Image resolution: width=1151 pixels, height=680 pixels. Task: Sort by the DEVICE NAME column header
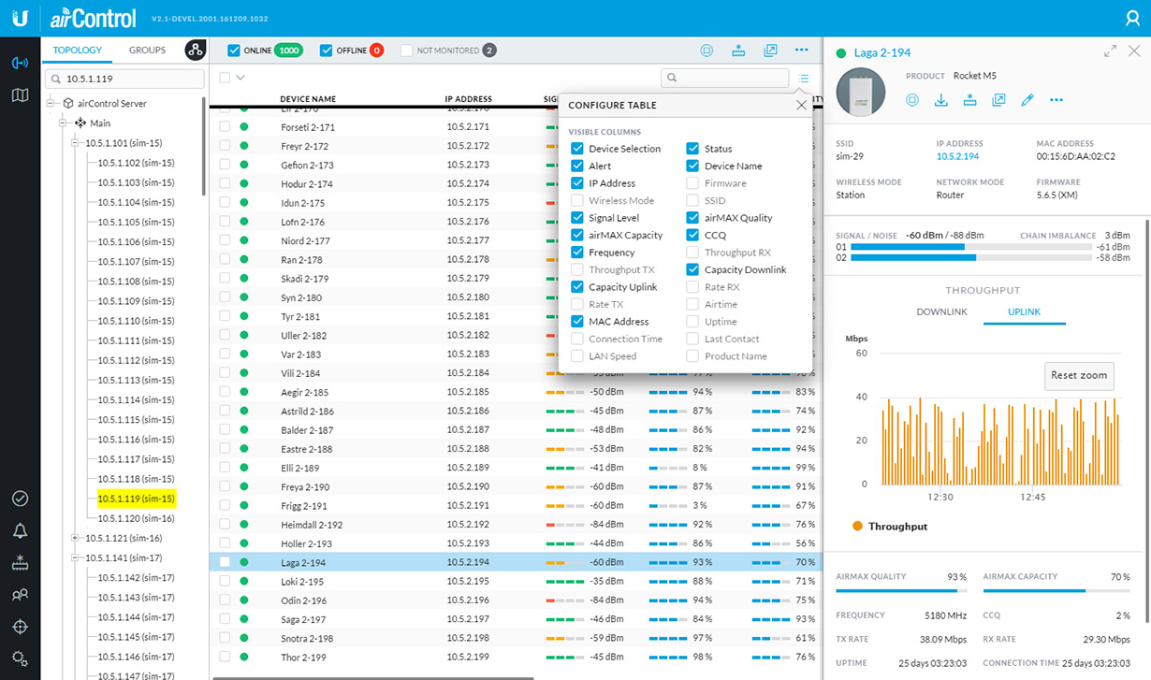point(308,99)
